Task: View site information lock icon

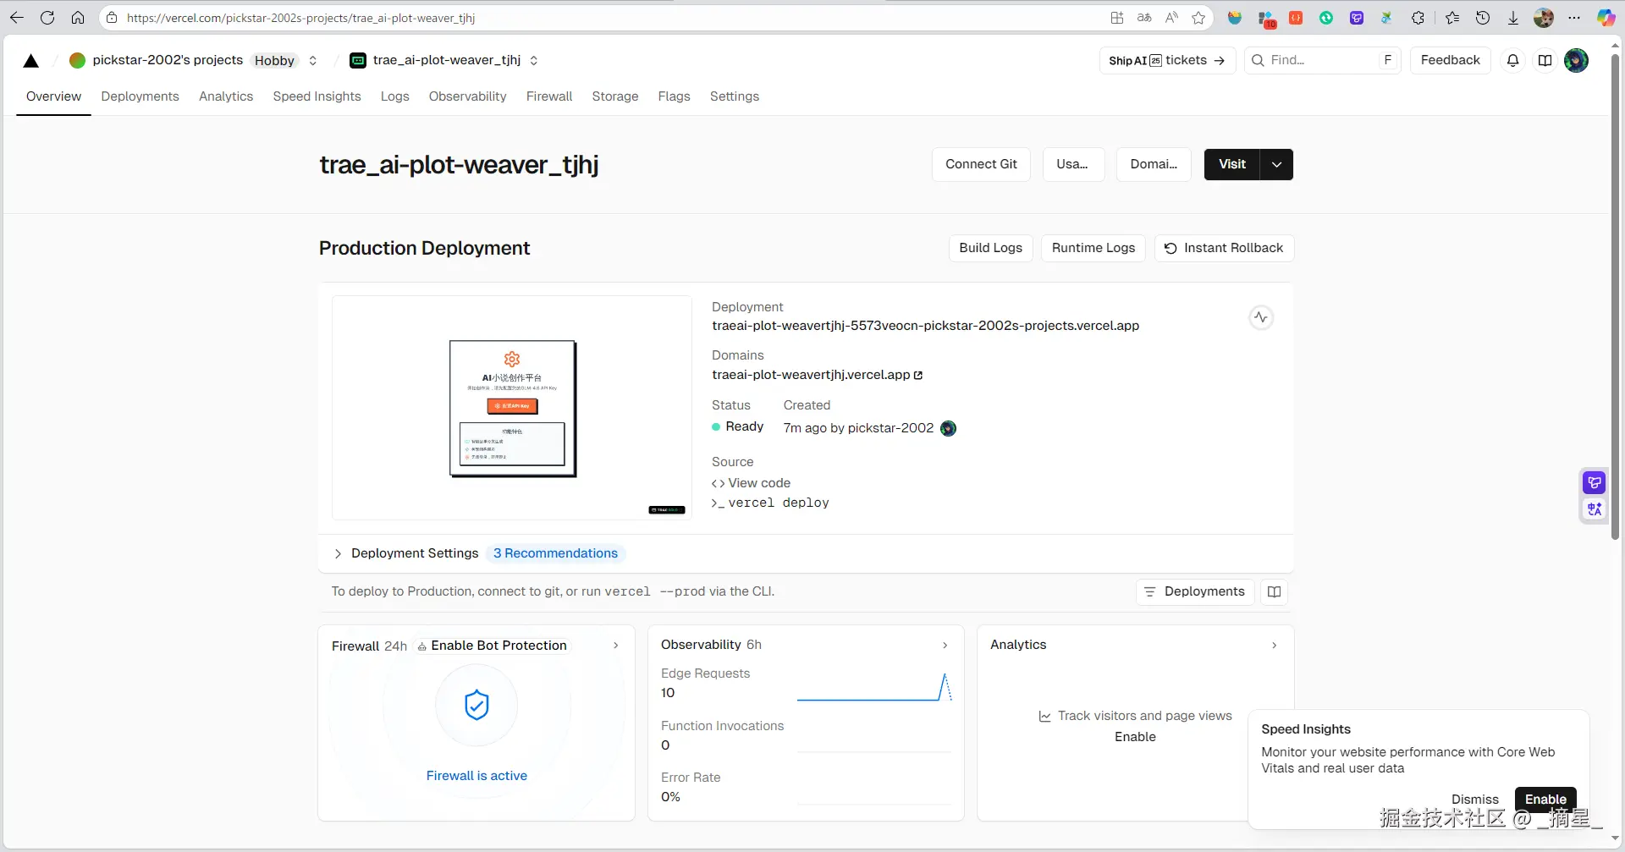Action: coord(112,18)
